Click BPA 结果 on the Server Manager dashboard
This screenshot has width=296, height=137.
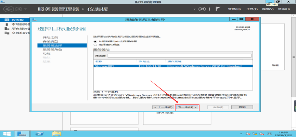click(x=165, y=113)
